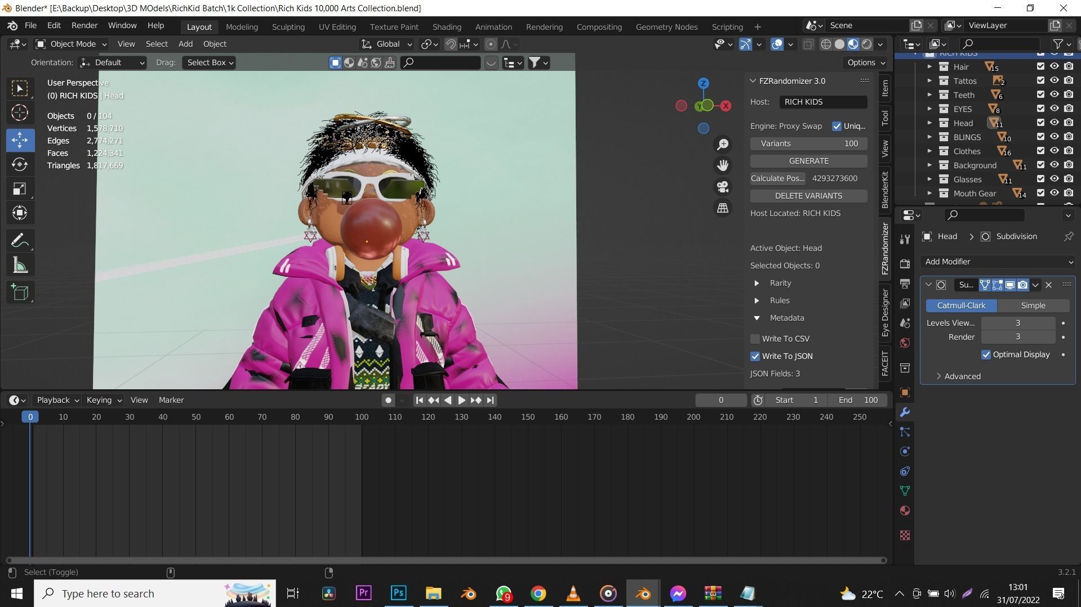Play the animation forward
The width and height of the screenshot is (1081, 607).
[x=461, y=400]
